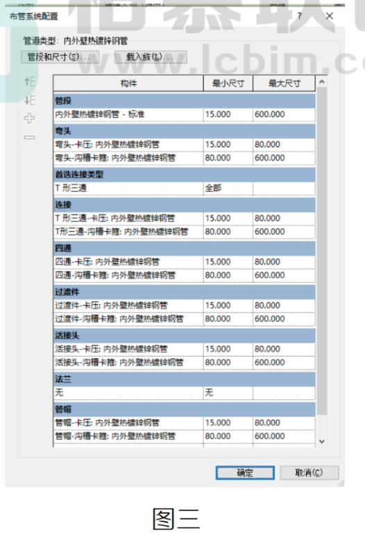365x533 pixels.
Task: Click 600.000 max size in 管段 row
Action: click(x=285, y=114)
